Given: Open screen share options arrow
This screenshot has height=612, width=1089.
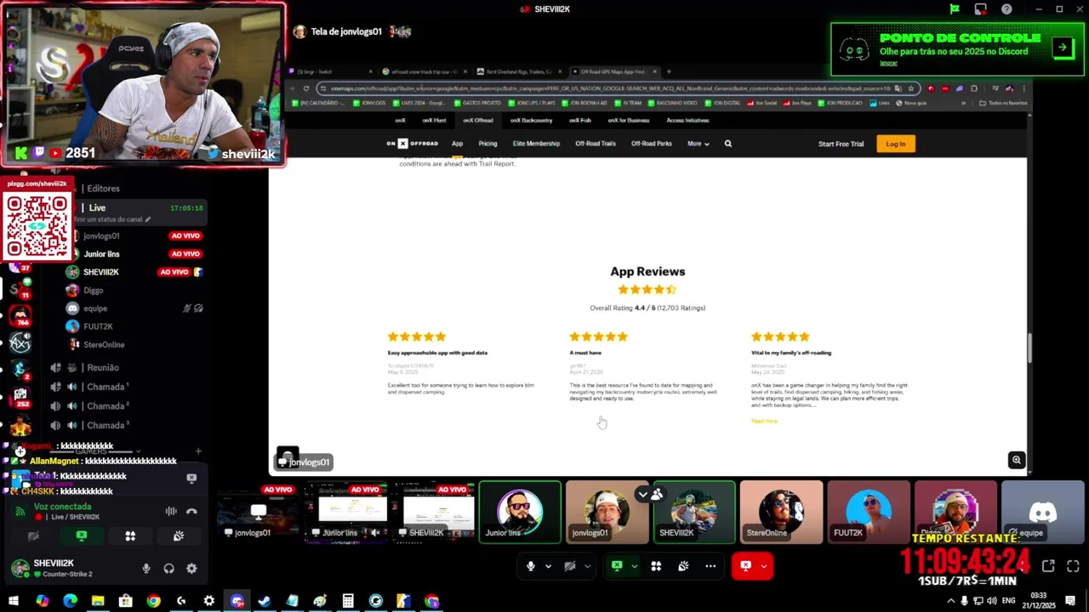Looking at the screenshot, I should click(634, 566).
